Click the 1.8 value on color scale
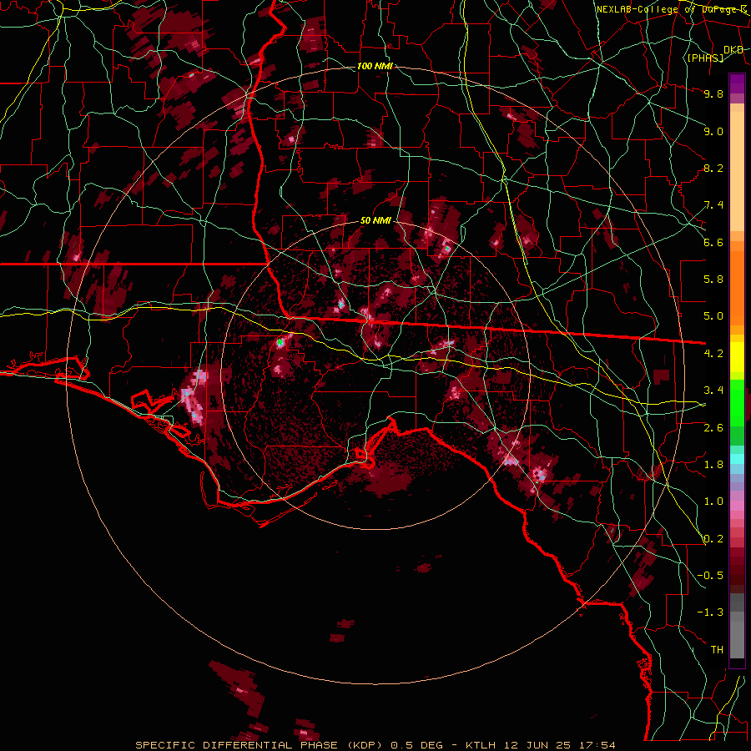Screen dimensions: 751x751 click(x=713, y=465)
